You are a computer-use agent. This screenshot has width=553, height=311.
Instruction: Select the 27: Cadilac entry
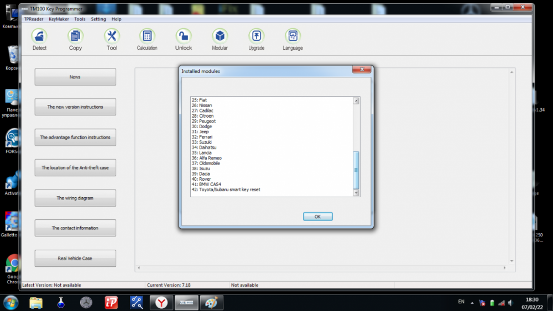point(202,110)
